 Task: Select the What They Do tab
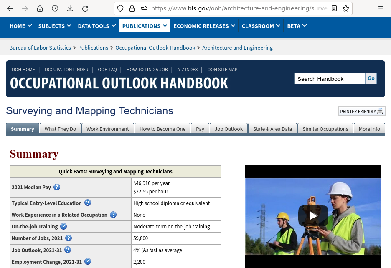pos(60,129)
